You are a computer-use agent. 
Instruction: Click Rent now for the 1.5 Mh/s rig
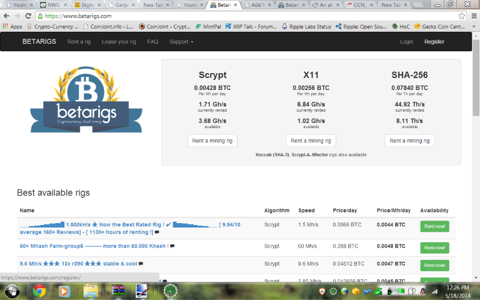434,226
